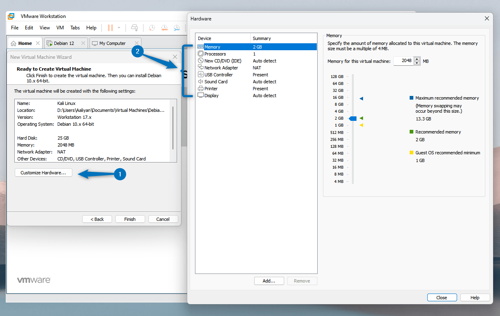Click the Customize Hardware button
This screenshot has width=500, height=316.
(x=43, y=172)
